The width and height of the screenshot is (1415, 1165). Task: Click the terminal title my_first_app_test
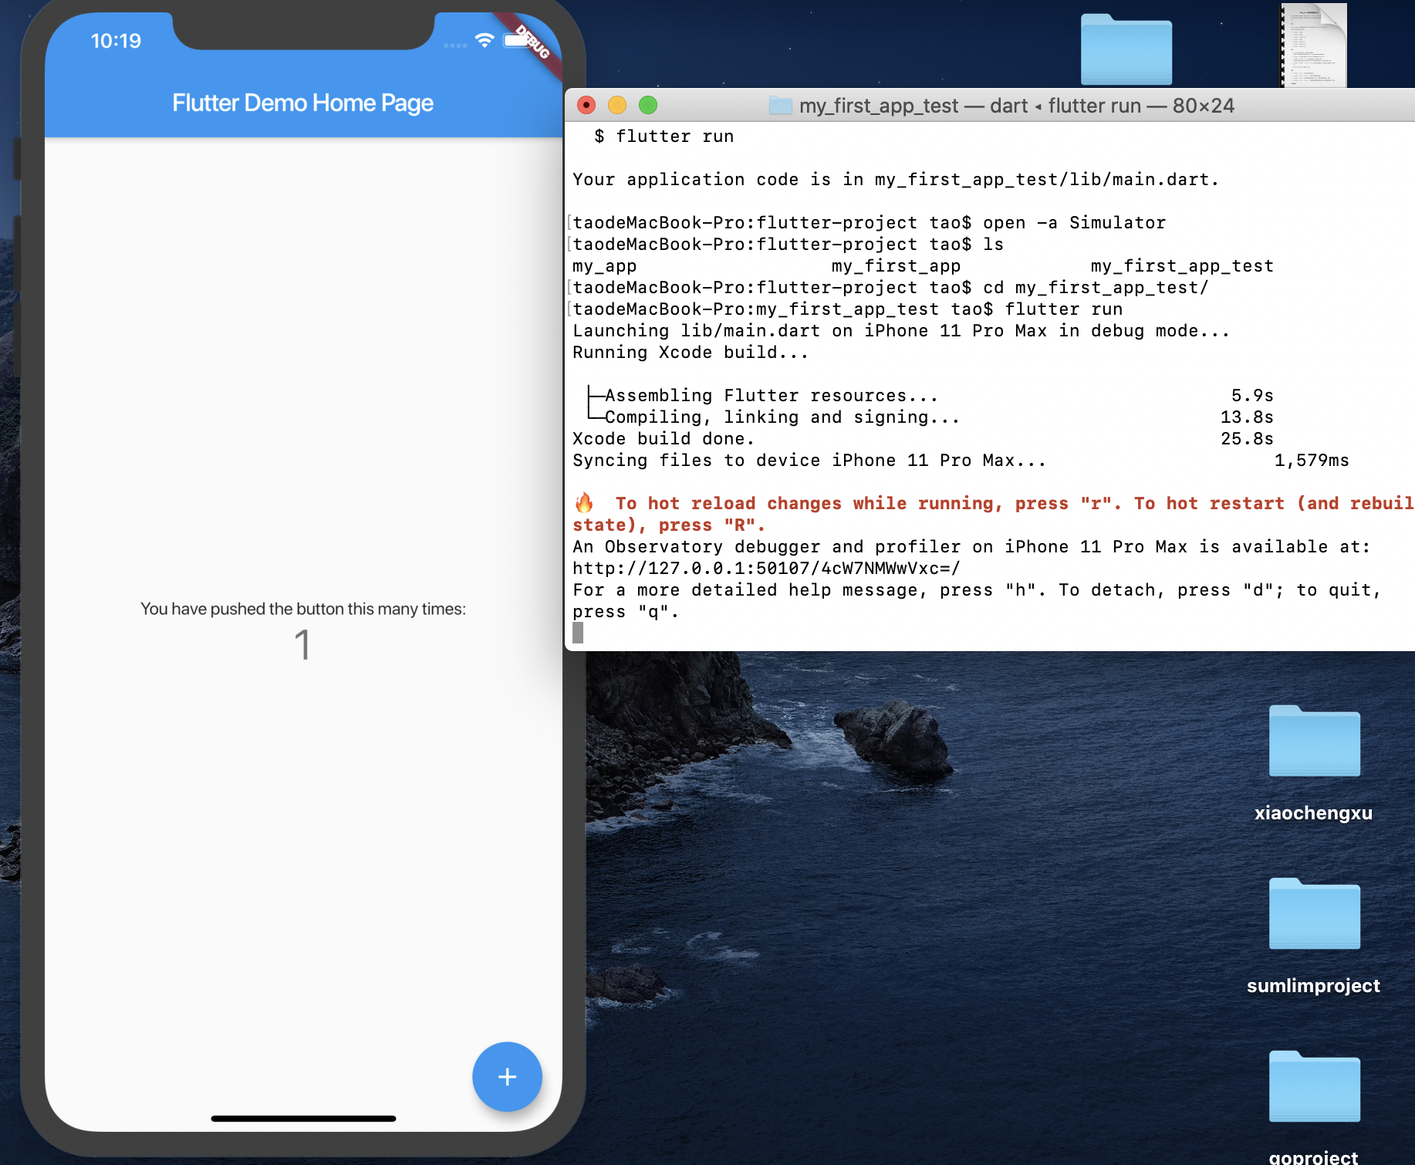click(x=879, y=106)
